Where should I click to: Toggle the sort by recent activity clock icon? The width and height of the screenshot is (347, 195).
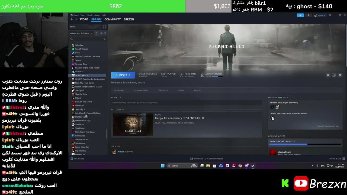[101, 33]
